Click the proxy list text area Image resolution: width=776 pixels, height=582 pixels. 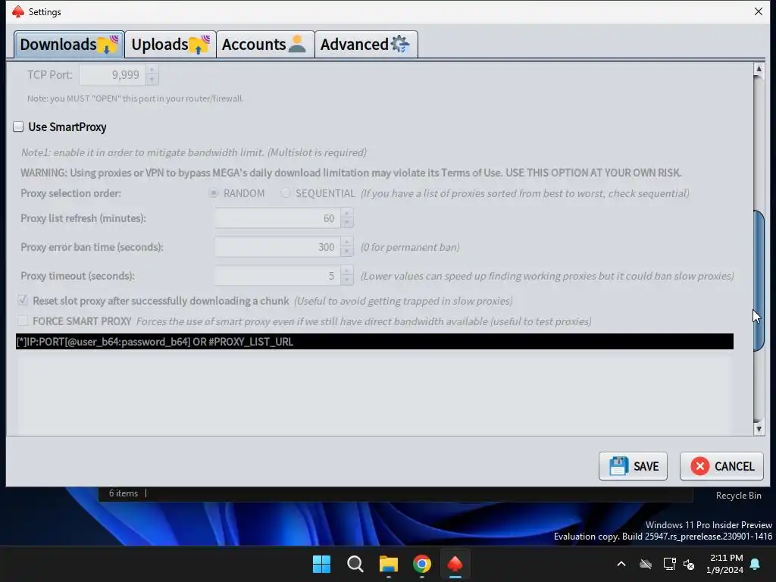[x=374, y=394]
